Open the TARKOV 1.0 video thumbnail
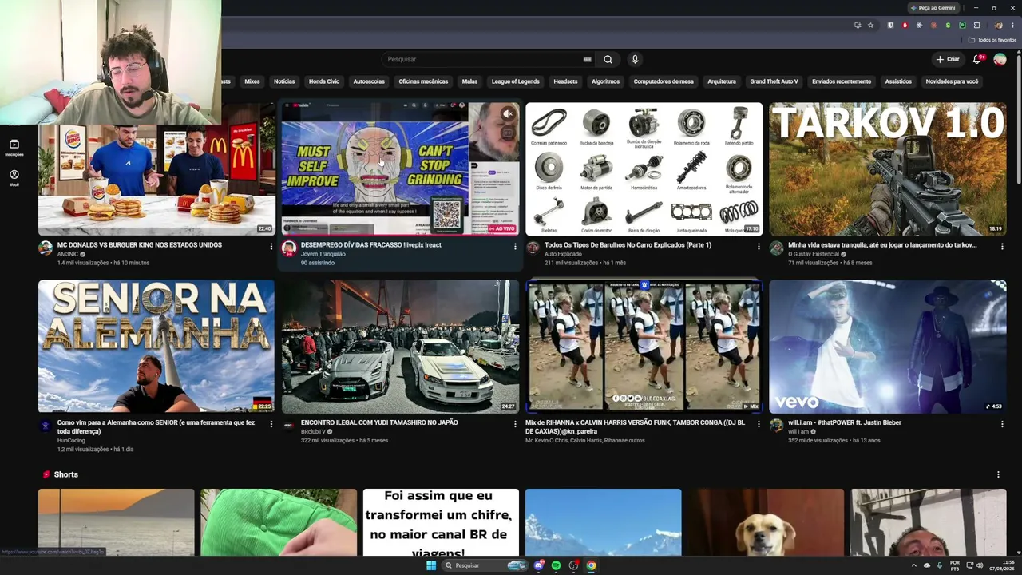 tap(887, 169)
